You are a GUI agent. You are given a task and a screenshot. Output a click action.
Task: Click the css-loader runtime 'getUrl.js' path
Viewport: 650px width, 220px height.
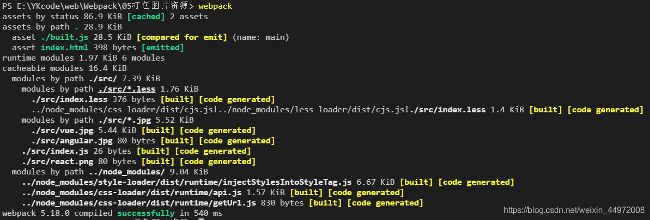(x=139, y=203)
